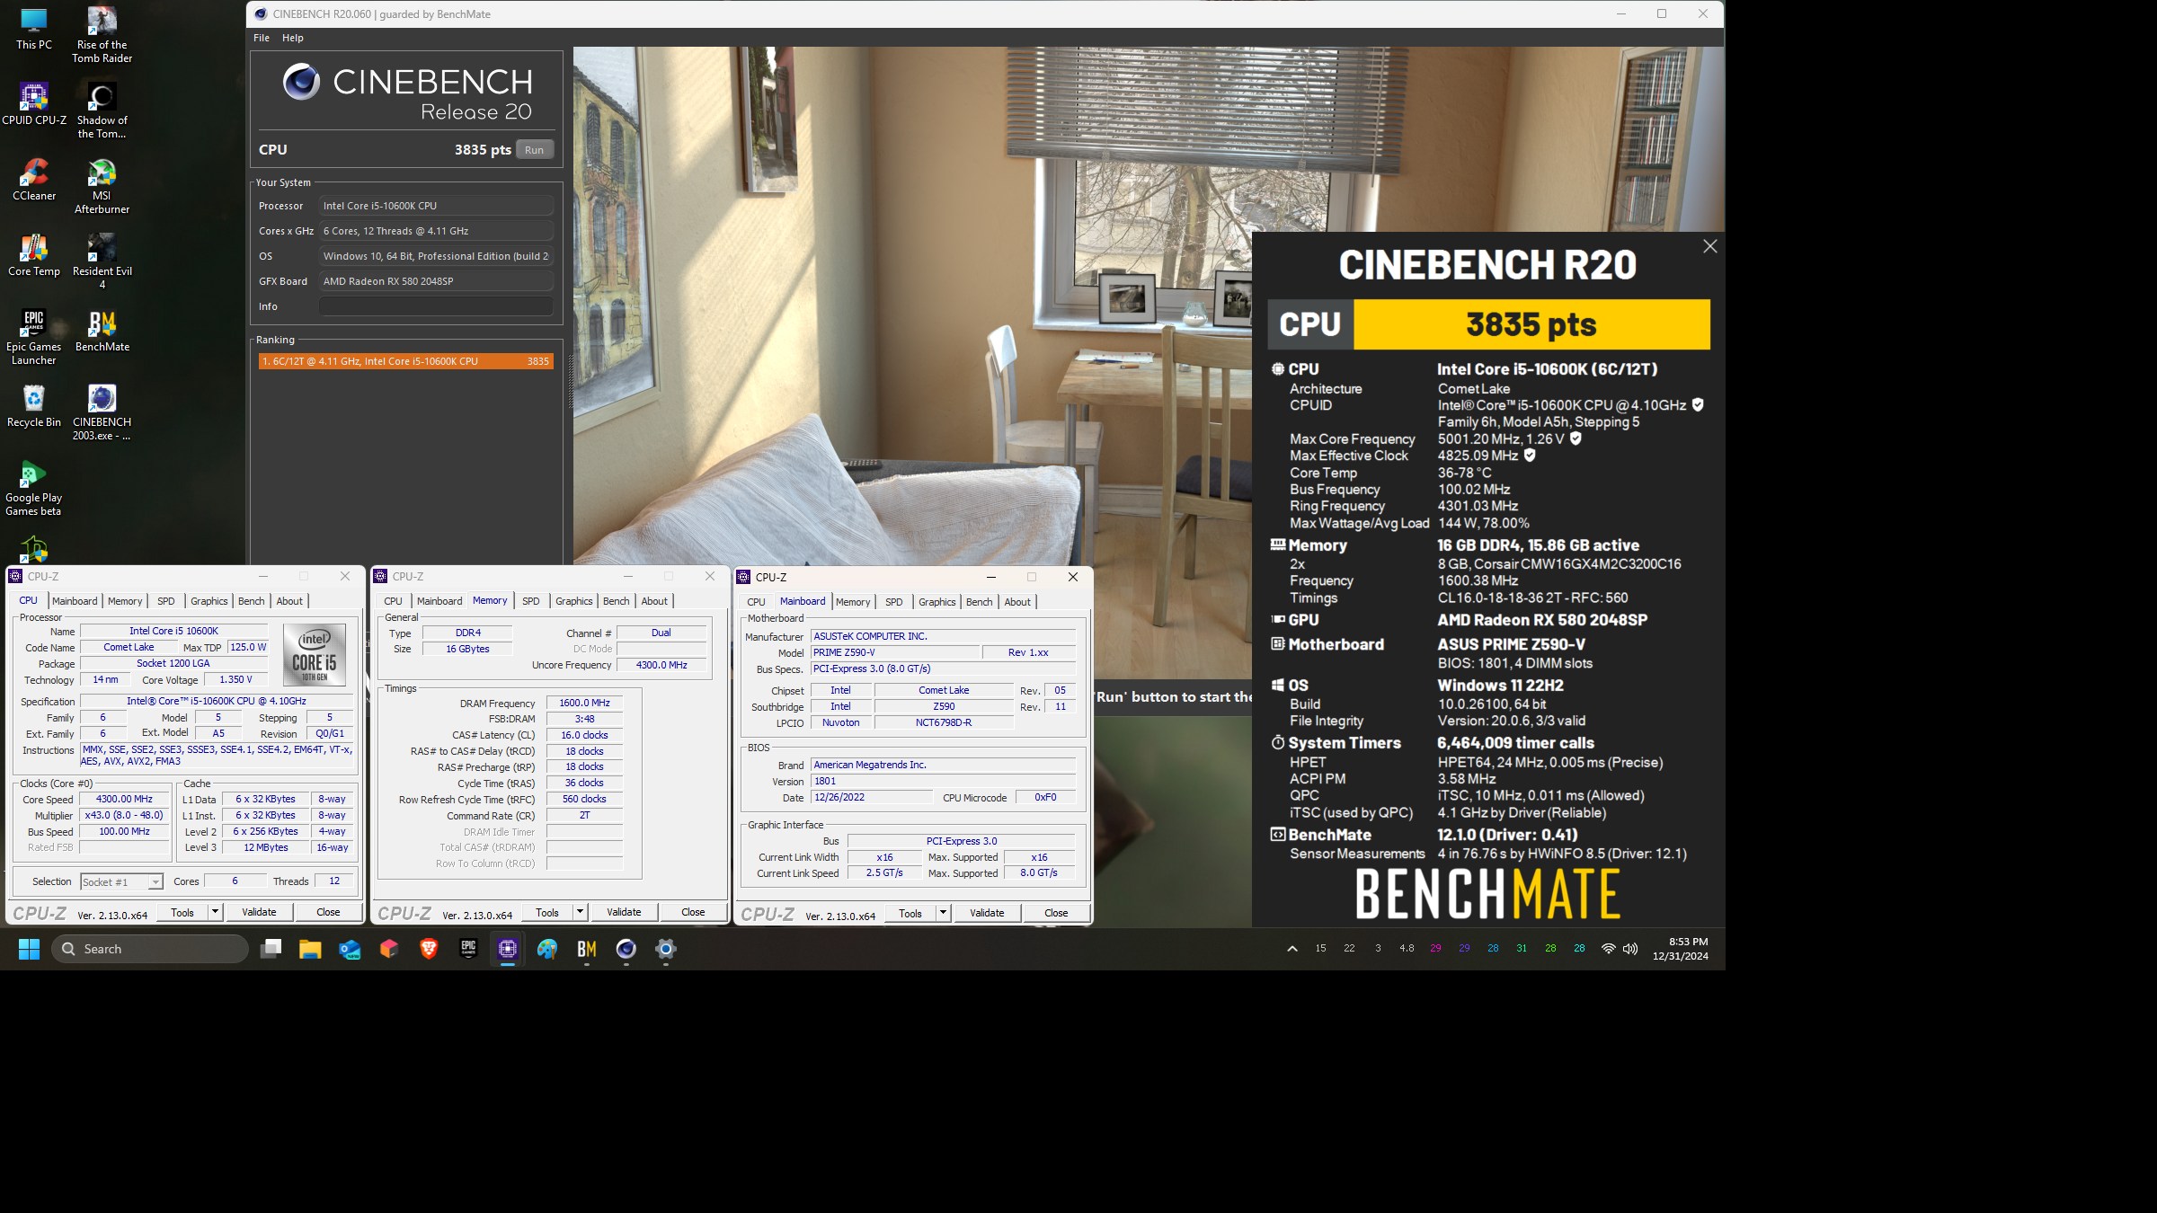Open Graphics tab in second CPU-Z window

tap(574, 601)
